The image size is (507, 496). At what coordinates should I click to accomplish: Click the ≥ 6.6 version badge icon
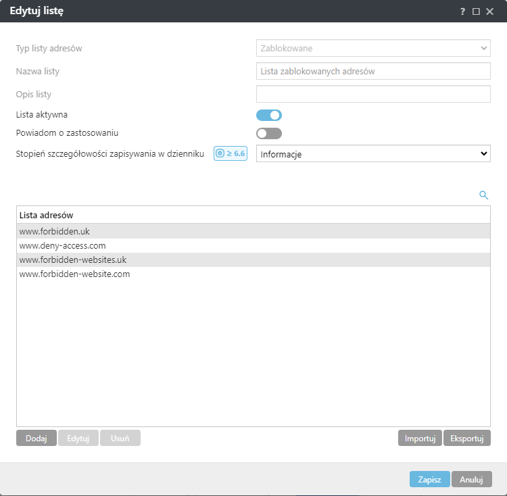(x=231, y=153)
